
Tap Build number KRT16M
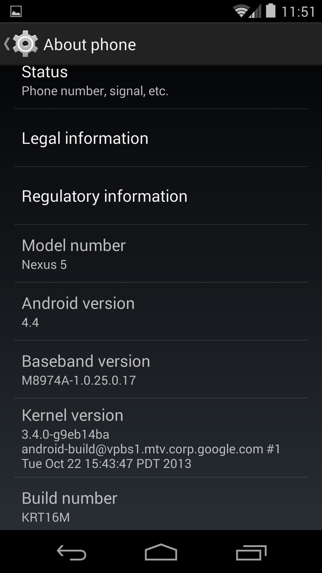coord(161,504)
